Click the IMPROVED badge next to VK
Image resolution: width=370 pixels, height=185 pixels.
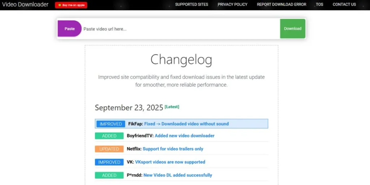tap(109, 162)
